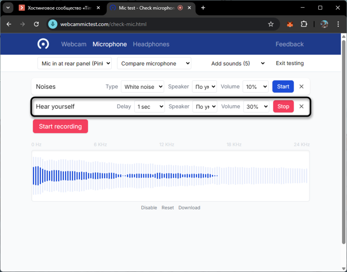Click the MetaMask fox extension icon

point(290,24)
